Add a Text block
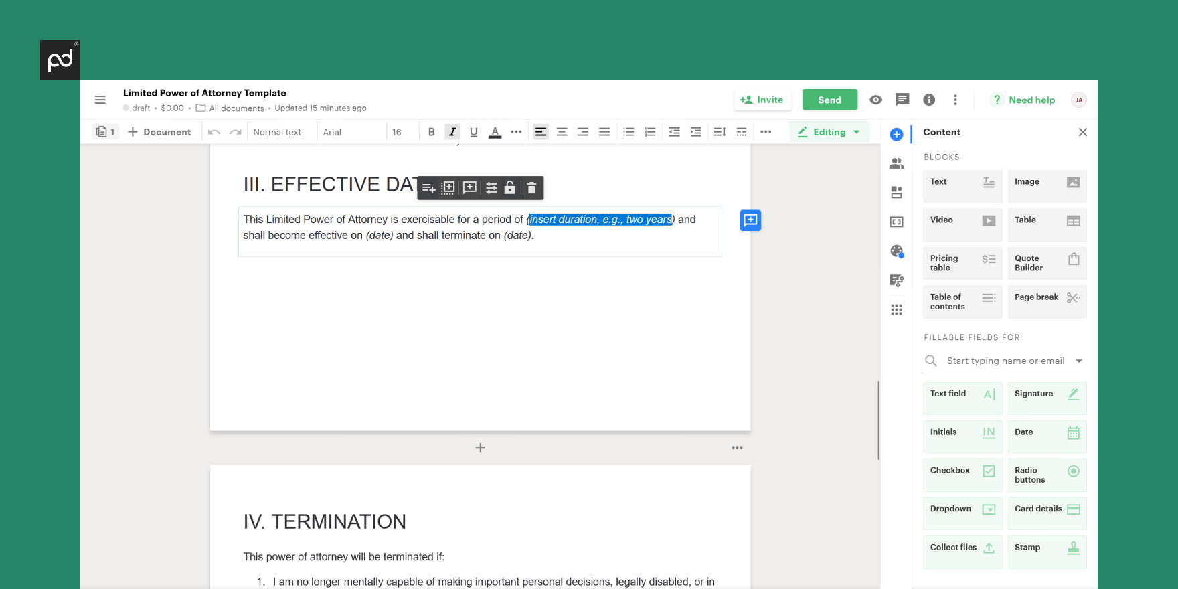The width and height of the screenshot is (1178, 589). point(962,186)
